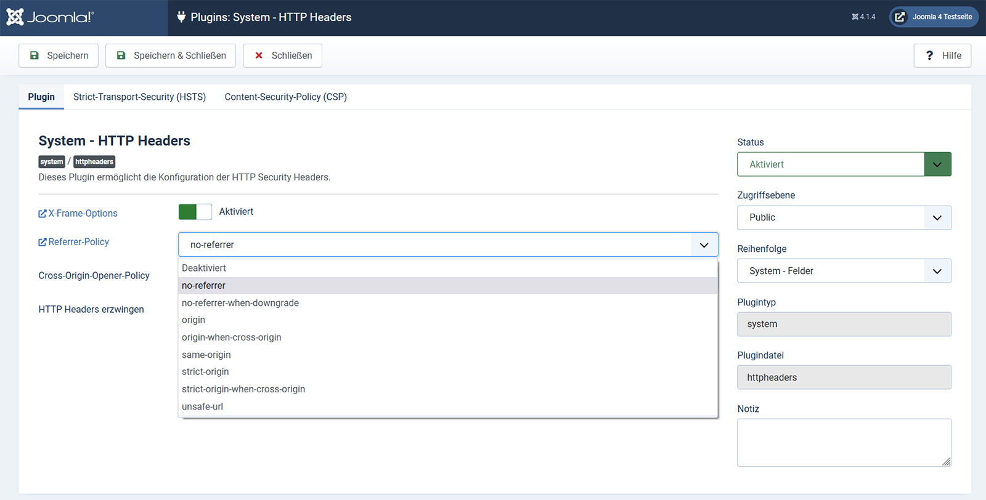This screenshot has width=986, height=500.
Task: Select strict-origin-when-cross-origin from the list
Action: click(243, 389)
